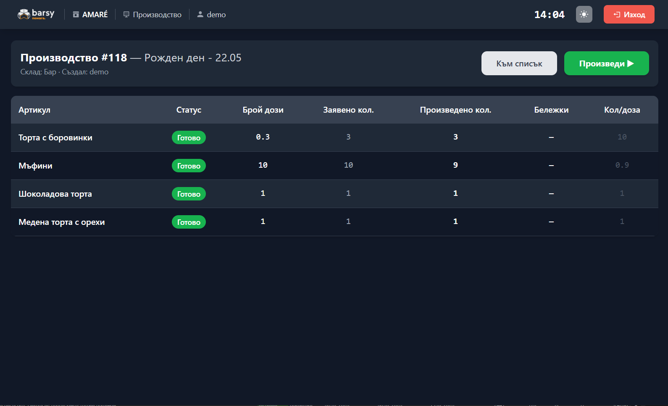Image resolution: width=668 pixels, height=406 pixels.
Task: Click Готово status of Торта с боровинки
Action: coord(189,137)
